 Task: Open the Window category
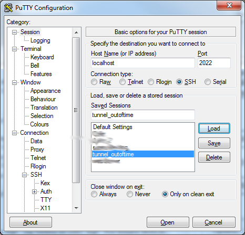(x=30, y=82)
